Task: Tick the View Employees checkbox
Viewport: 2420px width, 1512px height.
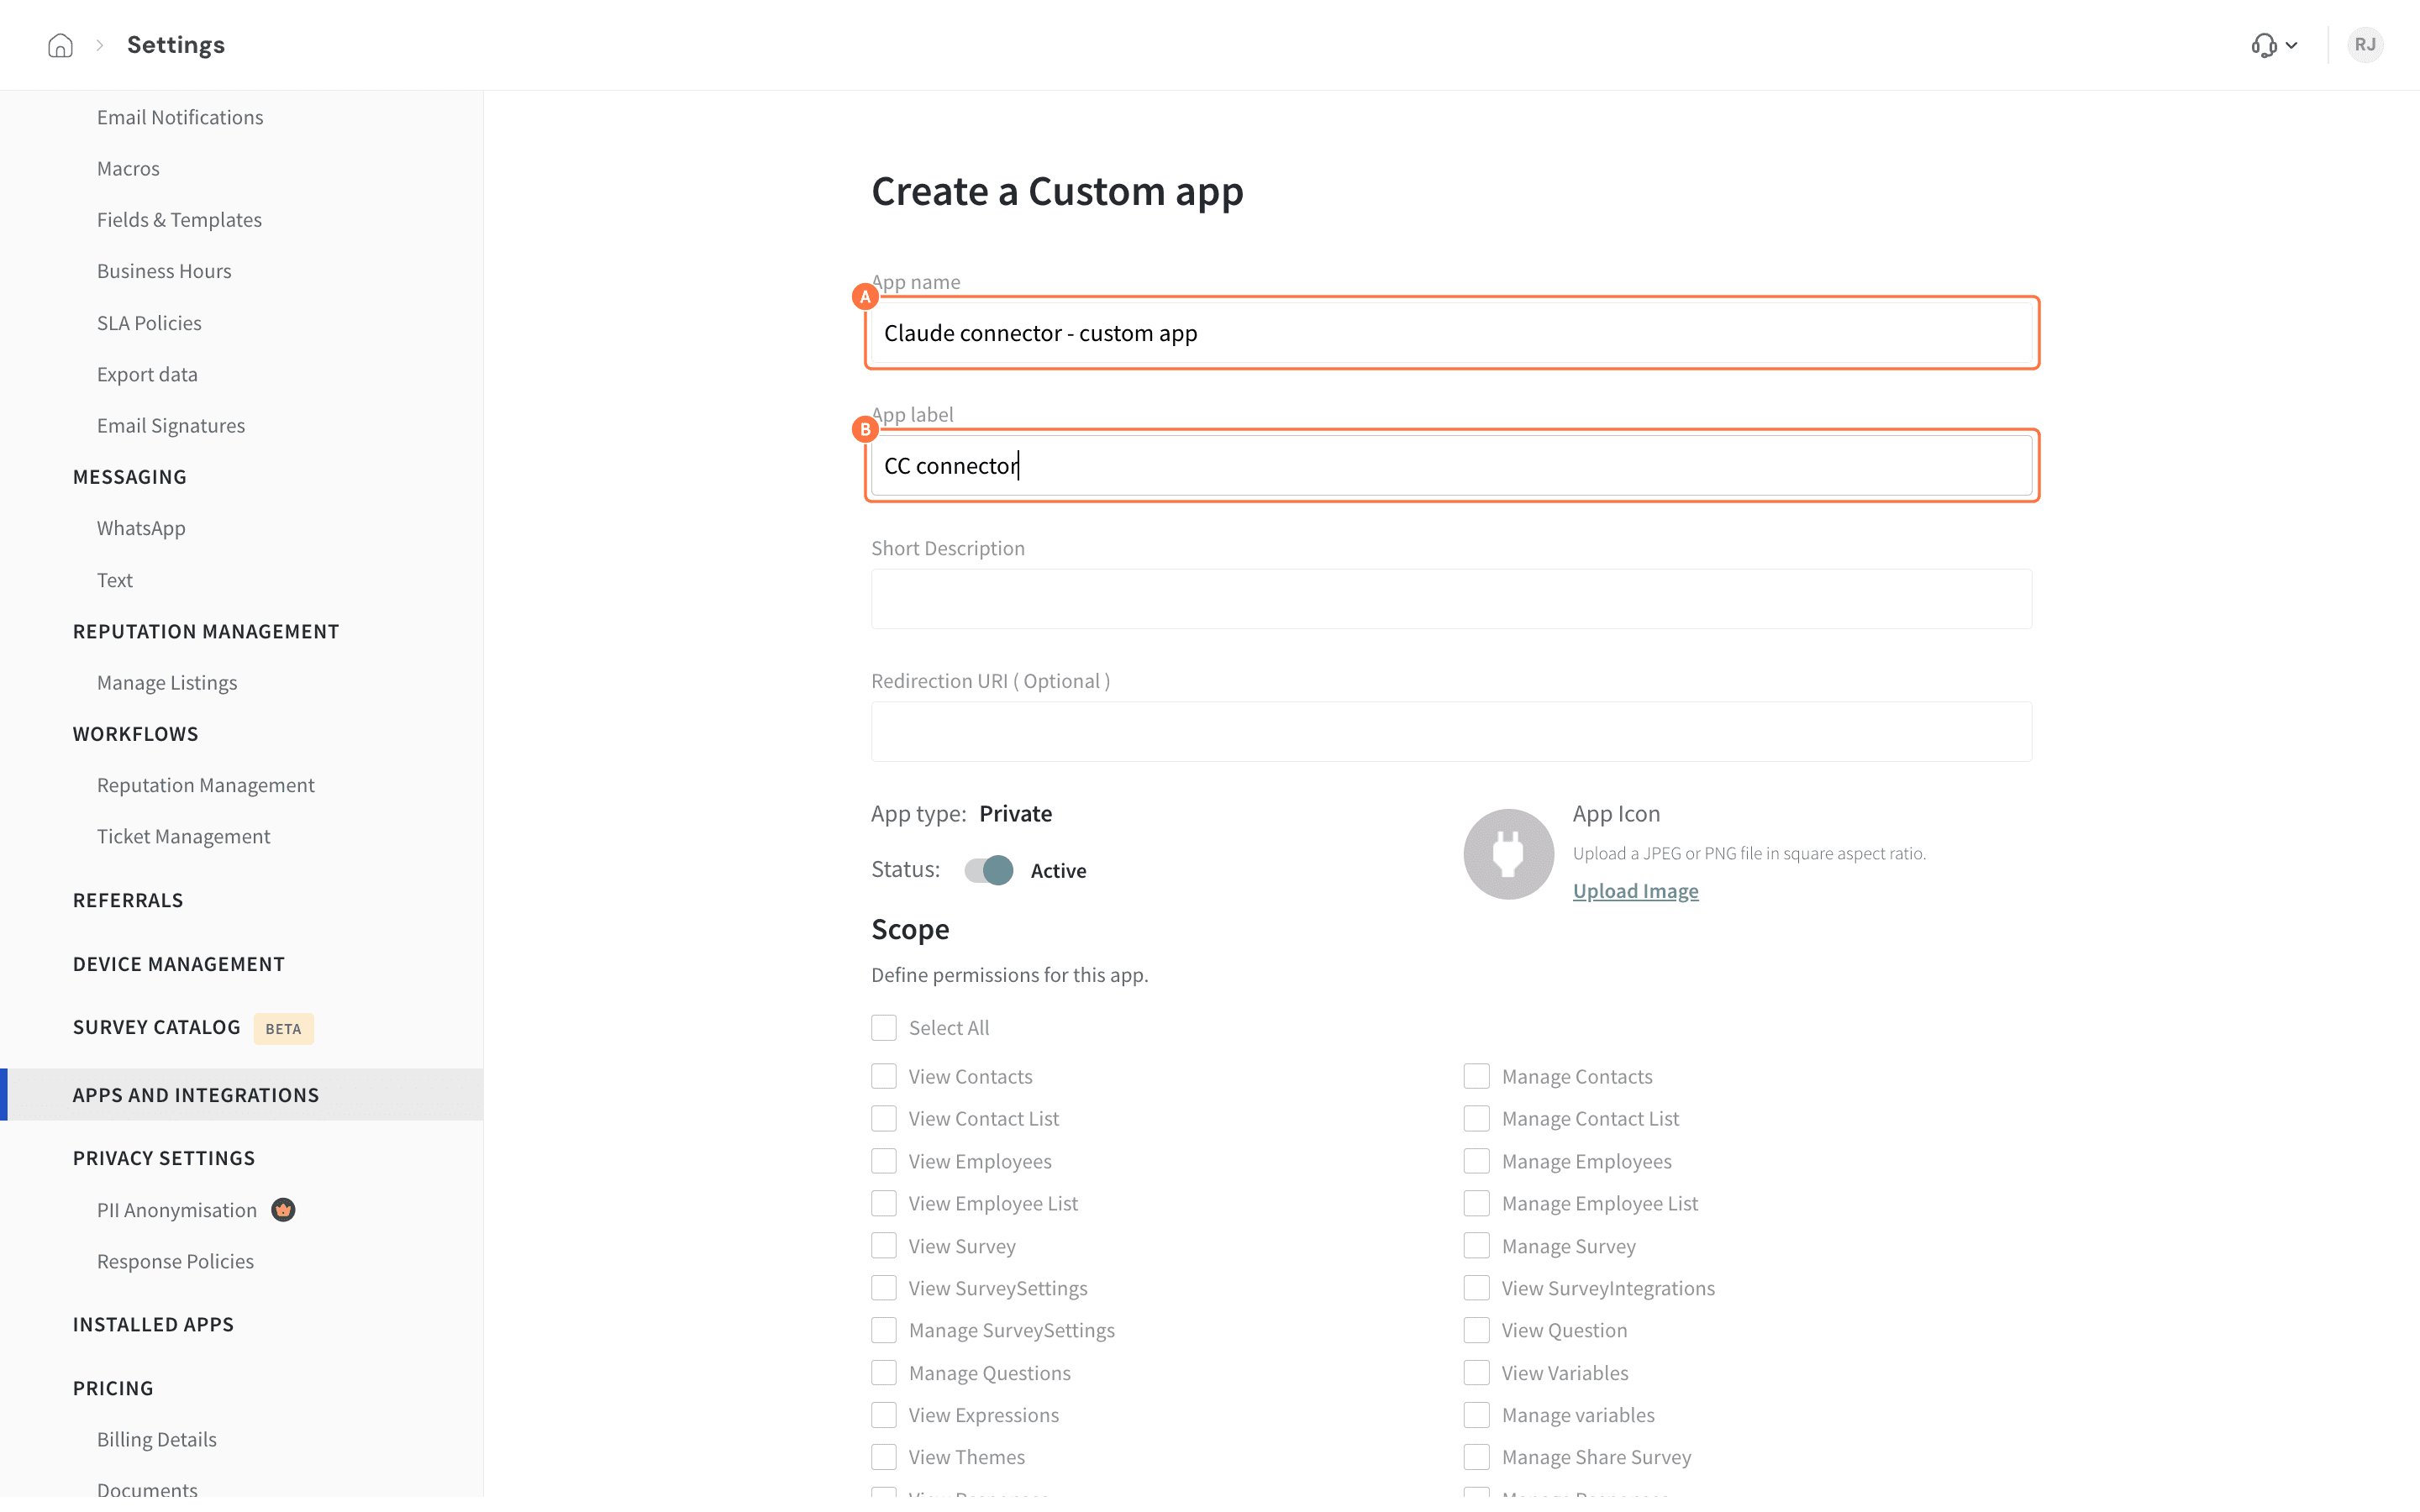Action: click(x=883, y=1161)
